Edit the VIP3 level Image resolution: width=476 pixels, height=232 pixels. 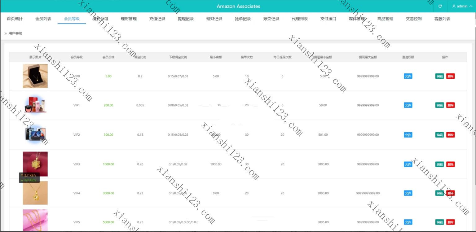coord(439,164)
